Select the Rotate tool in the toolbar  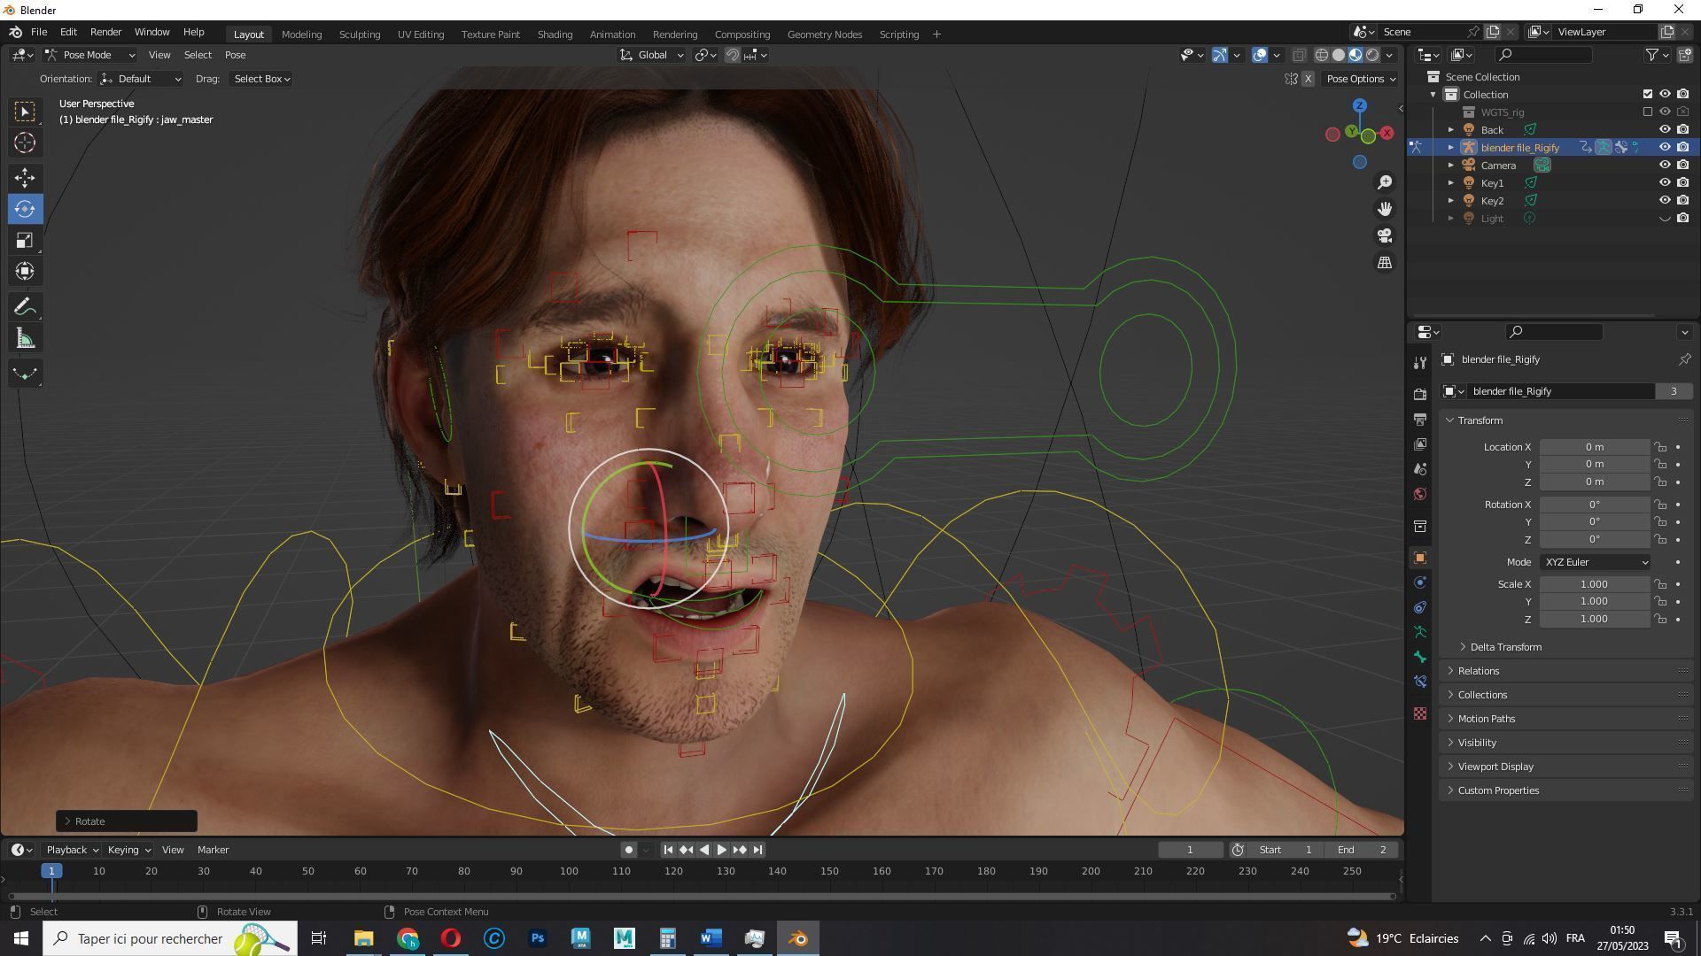pyautogui.click(x=24, y=209)
